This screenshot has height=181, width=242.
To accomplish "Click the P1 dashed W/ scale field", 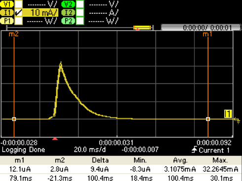I will [x=42, y=21].
